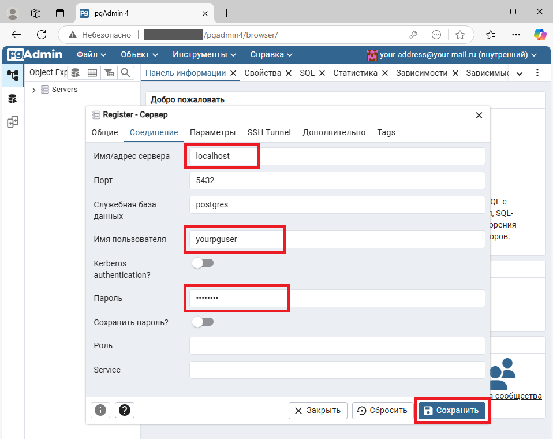Click the info icon in dialog footer
The width and height of the screenshot is (553, 439).
pos(100,410)
